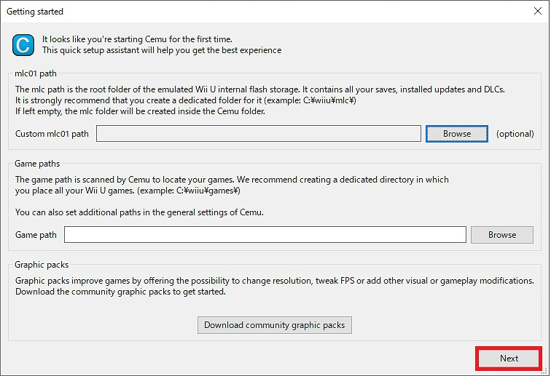Click 'The mlc path is the root folder' line
This screenshot has height=376, width=551.
pyautogui.click(x=260, y=89)
